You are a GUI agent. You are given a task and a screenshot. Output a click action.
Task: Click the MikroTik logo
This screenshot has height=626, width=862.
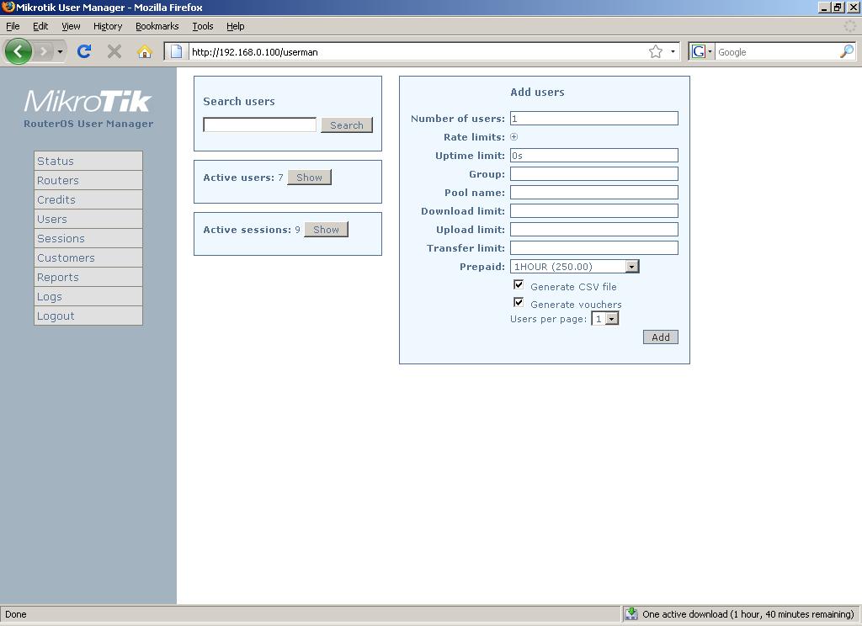(88, 102)
